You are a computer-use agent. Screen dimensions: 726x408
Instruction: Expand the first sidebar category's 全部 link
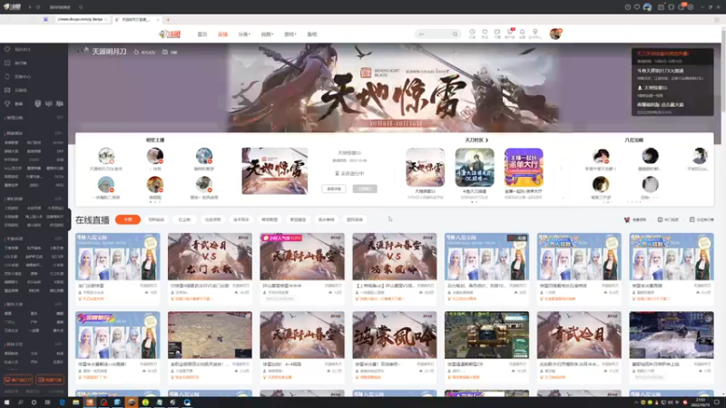pos(60,118)
